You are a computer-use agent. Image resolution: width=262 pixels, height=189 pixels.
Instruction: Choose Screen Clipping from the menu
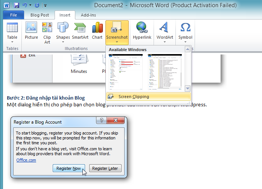coord(148,97)
